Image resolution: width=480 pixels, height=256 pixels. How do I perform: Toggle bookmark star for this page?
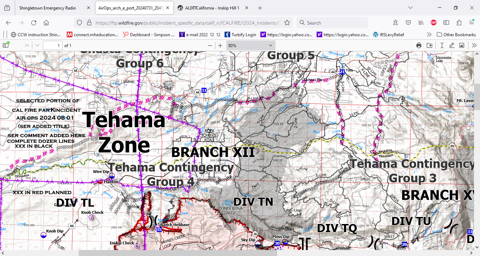(x=287, y=23)
